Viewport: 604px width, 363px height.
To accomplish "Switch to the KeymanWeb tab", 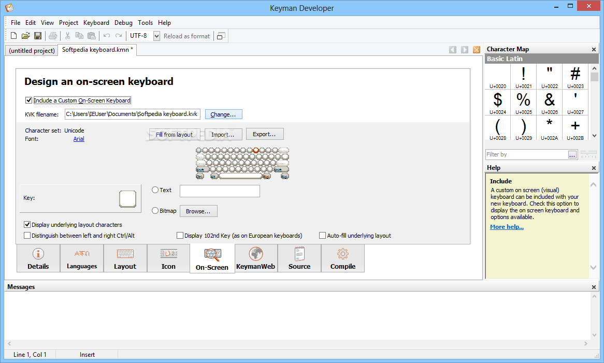I will click(x=256, y=258).
